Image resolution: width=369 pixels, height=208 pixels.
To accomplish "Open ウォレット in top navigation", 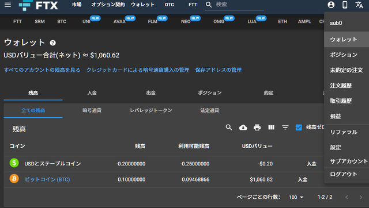I will click(x=142, y=5).
